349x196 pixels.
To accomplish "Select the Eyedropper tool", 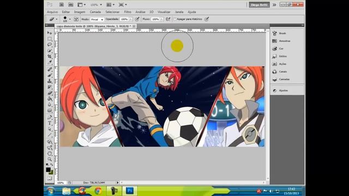I will click(50, 62).
